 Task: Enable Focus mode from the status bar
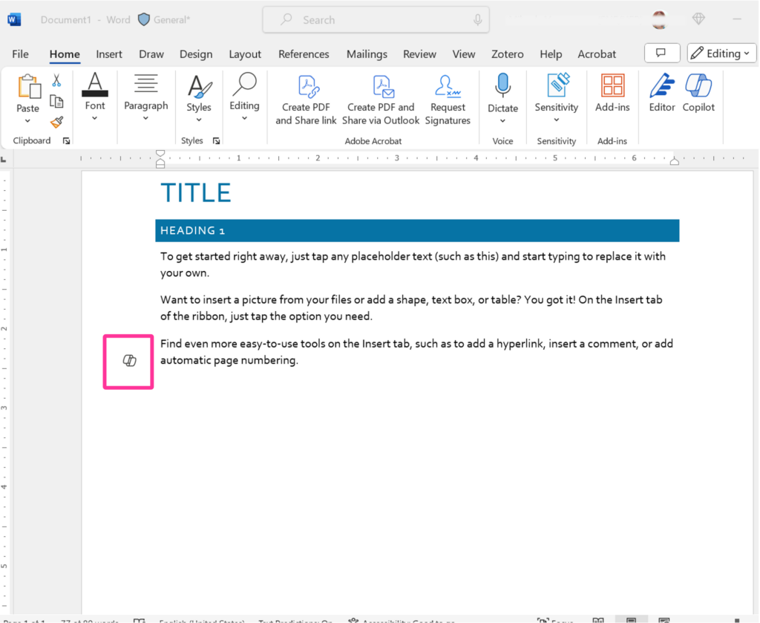tap(555, 619)
